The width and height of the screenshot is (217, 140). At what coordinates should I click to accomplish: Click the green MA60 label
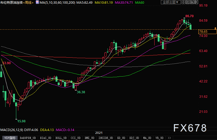(139, 2)
